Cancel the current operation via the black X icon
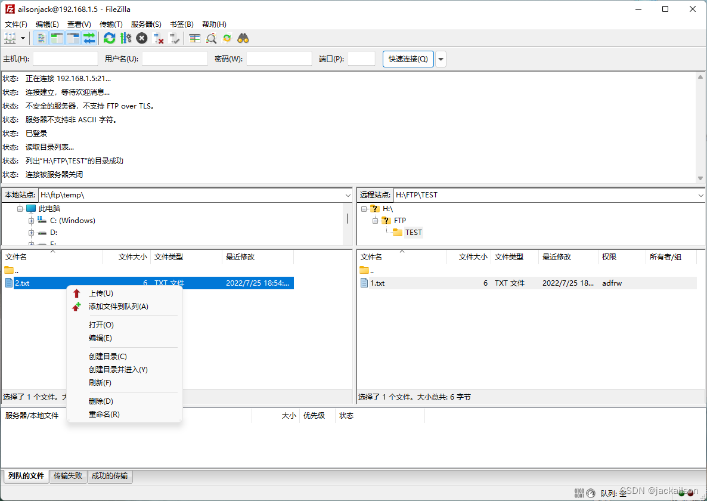The height and width of the screenshot is (501, 707). click(142, 38)
